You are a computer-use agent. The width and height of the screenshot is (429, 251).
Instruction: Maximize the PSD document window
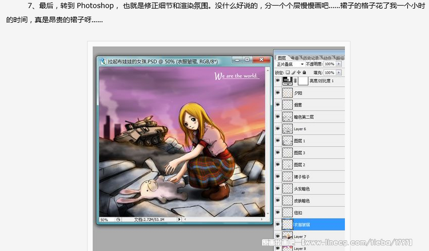247,59
